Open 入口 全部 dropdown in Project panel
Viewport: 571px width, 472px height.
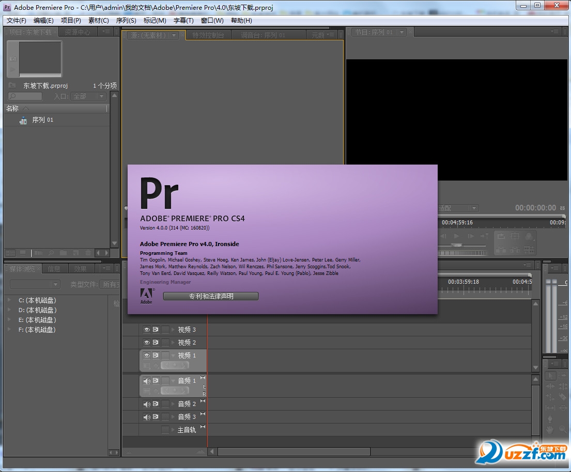pyautogui.click(x=88, y=96)
